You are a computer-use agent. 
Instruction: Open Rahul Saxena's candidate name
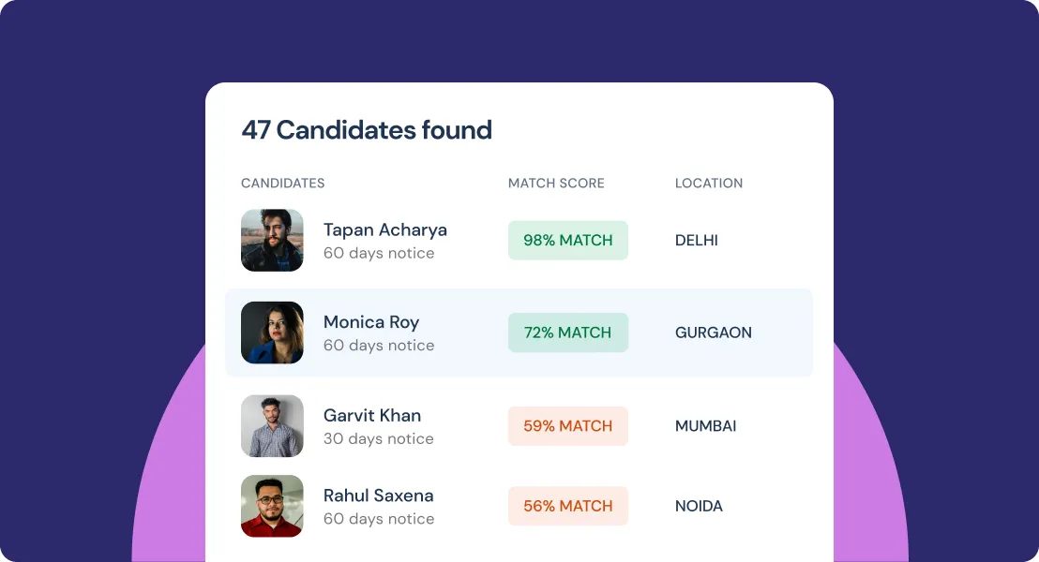378,495
